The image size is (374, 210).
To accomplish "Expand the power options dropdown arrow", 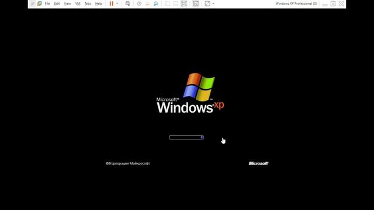I will point(117,3).
